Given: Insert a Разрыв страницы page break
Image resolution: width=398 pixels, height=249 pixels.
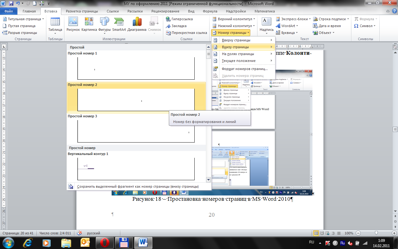Looking at the screenshot, I should pyautogui.click(x=20, y=33).
